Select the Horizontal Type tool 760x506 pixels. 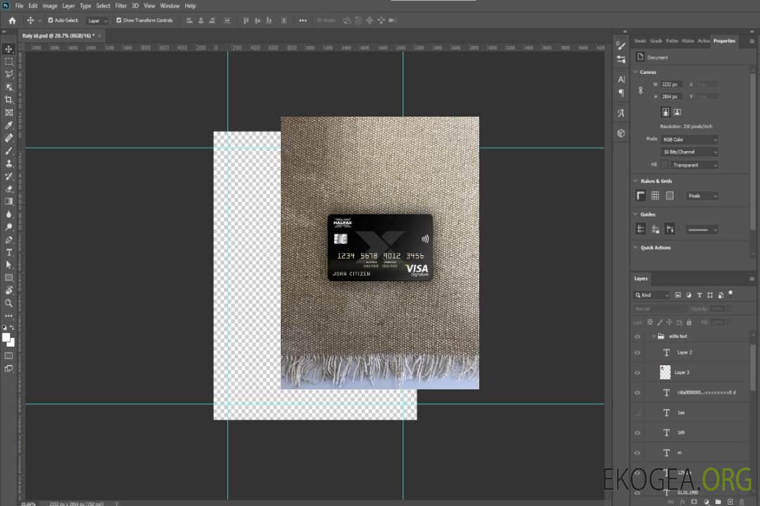point(9,252)
